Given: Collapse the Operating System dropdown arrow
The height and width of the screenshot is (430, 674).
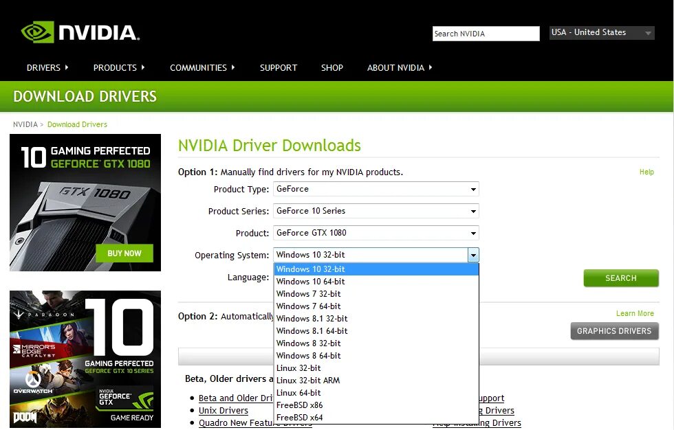Looking at the screenshot, I should point(473,255).
